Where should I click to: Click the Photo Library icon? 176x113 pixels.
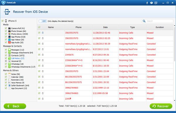point(9,34)
